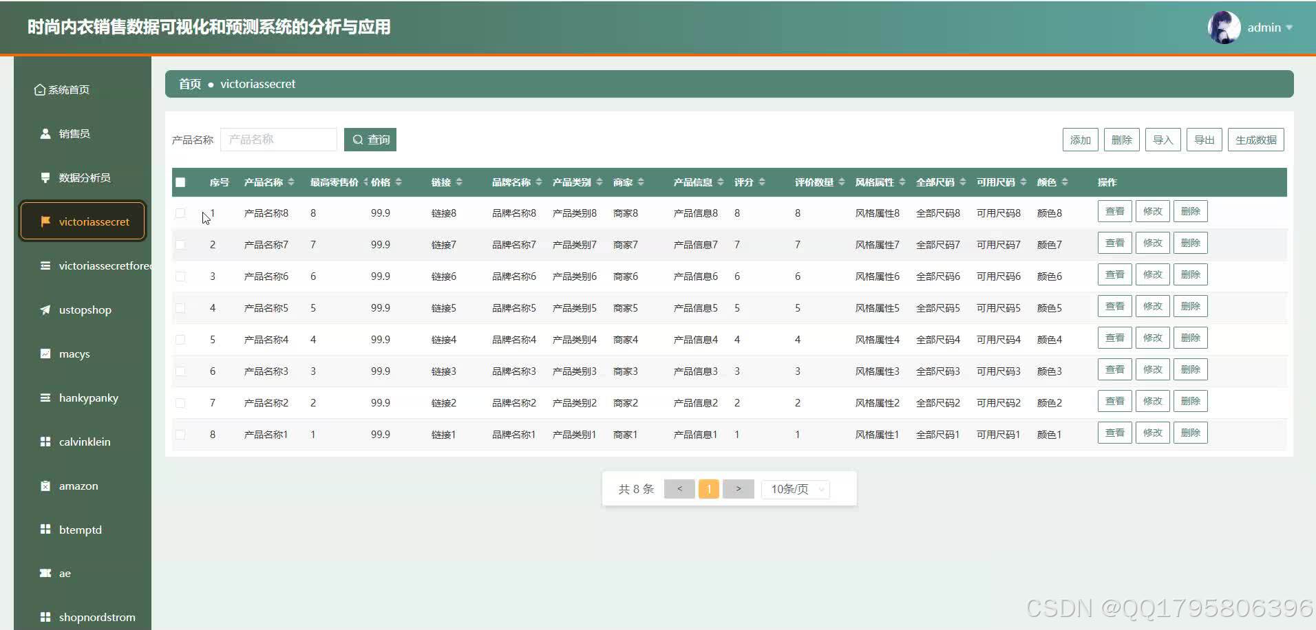Screen dimensions: 1316x630
Task: Sort by 颜色 column arrows
Action: (1065, 182)
